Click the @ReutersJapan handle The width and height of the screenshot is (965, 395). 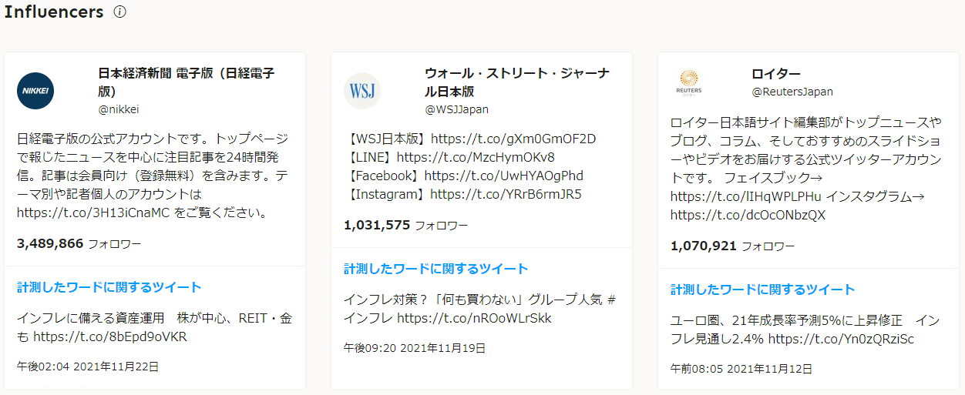(792, 92)
